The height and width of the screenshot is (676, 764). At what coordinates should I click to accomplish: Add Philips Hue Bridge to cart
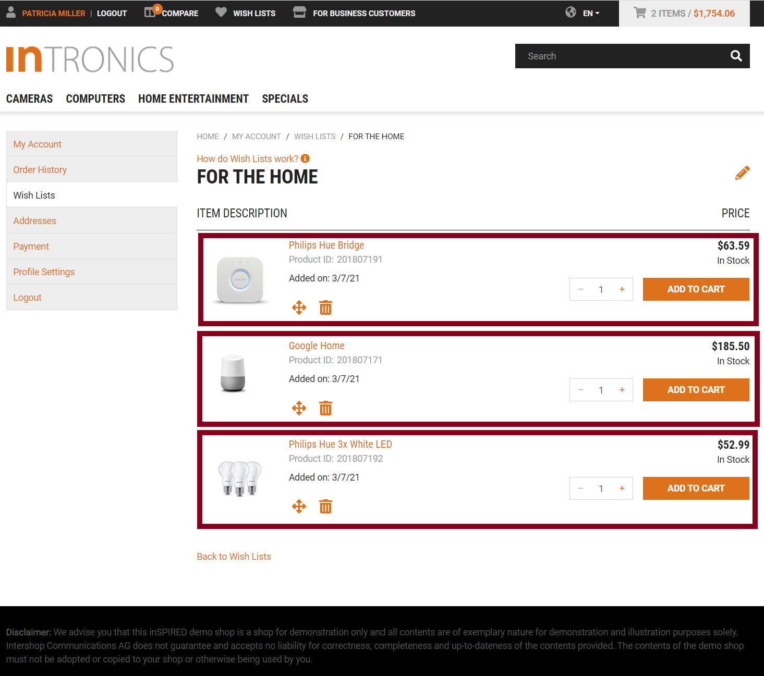pos(696,289)
